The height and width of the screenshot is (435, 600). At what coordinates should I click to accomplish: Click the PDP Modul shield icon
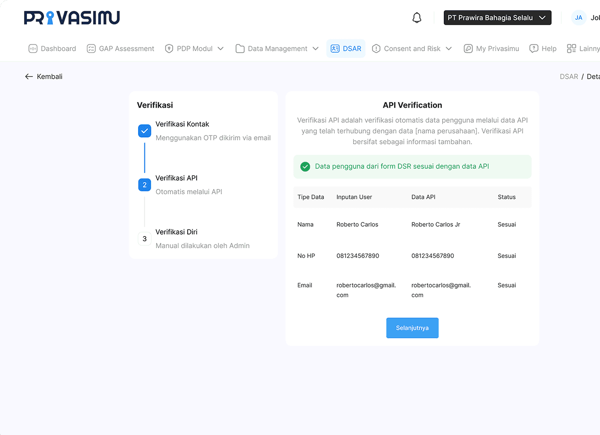click(169, 49)
